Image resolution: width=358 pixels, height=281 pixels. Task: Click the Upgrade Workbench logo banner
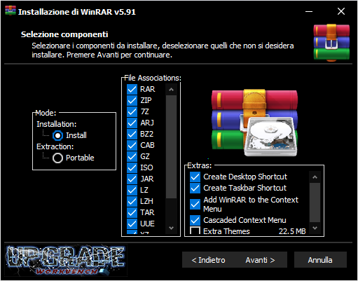[x=66, y=260]
